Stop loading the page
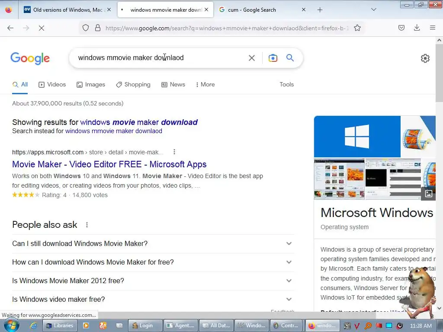Screen dimensions: 443x332 click(41, 28)
